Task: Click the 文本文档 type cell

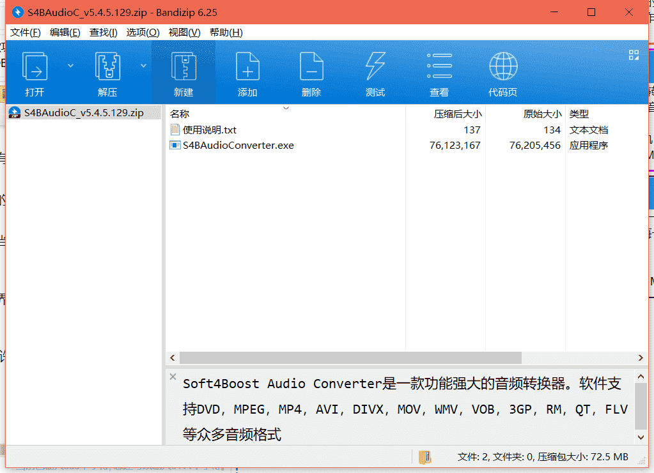Action: click(589, 130)
